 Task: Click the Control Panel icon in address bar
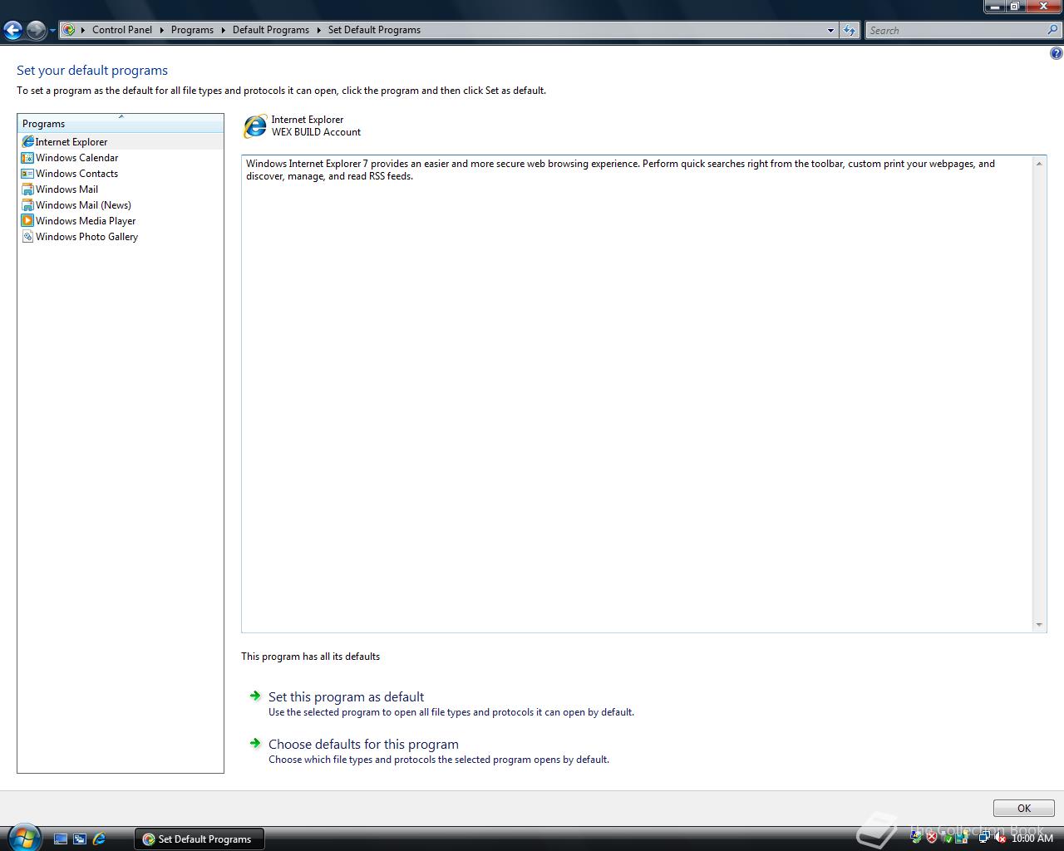pos(69,30)
